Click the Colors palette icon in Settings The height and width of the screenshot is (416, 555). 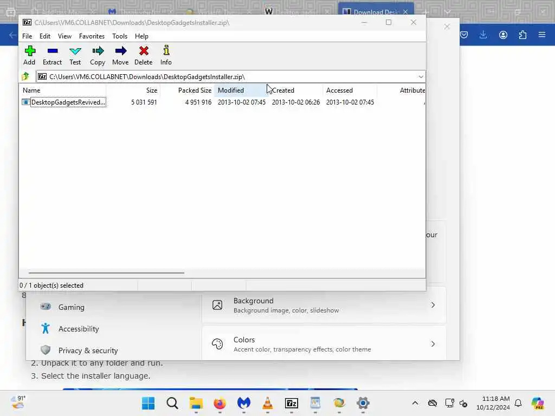[217, 344]
